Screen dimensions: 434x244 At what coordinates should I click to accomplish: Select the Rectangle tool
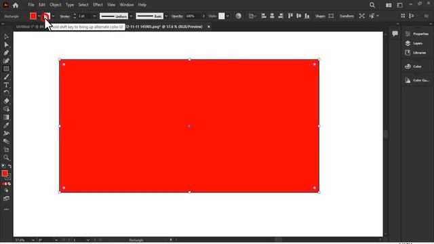point(6,68)
